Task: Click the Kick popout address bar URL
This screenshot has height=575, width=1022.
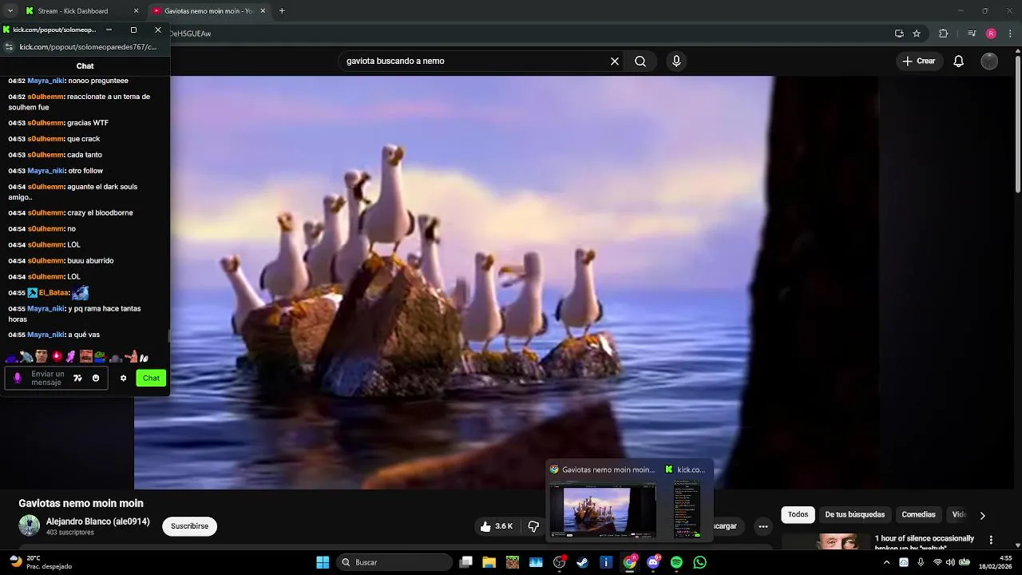Action: pyautogui.click(x=88, y=47)
